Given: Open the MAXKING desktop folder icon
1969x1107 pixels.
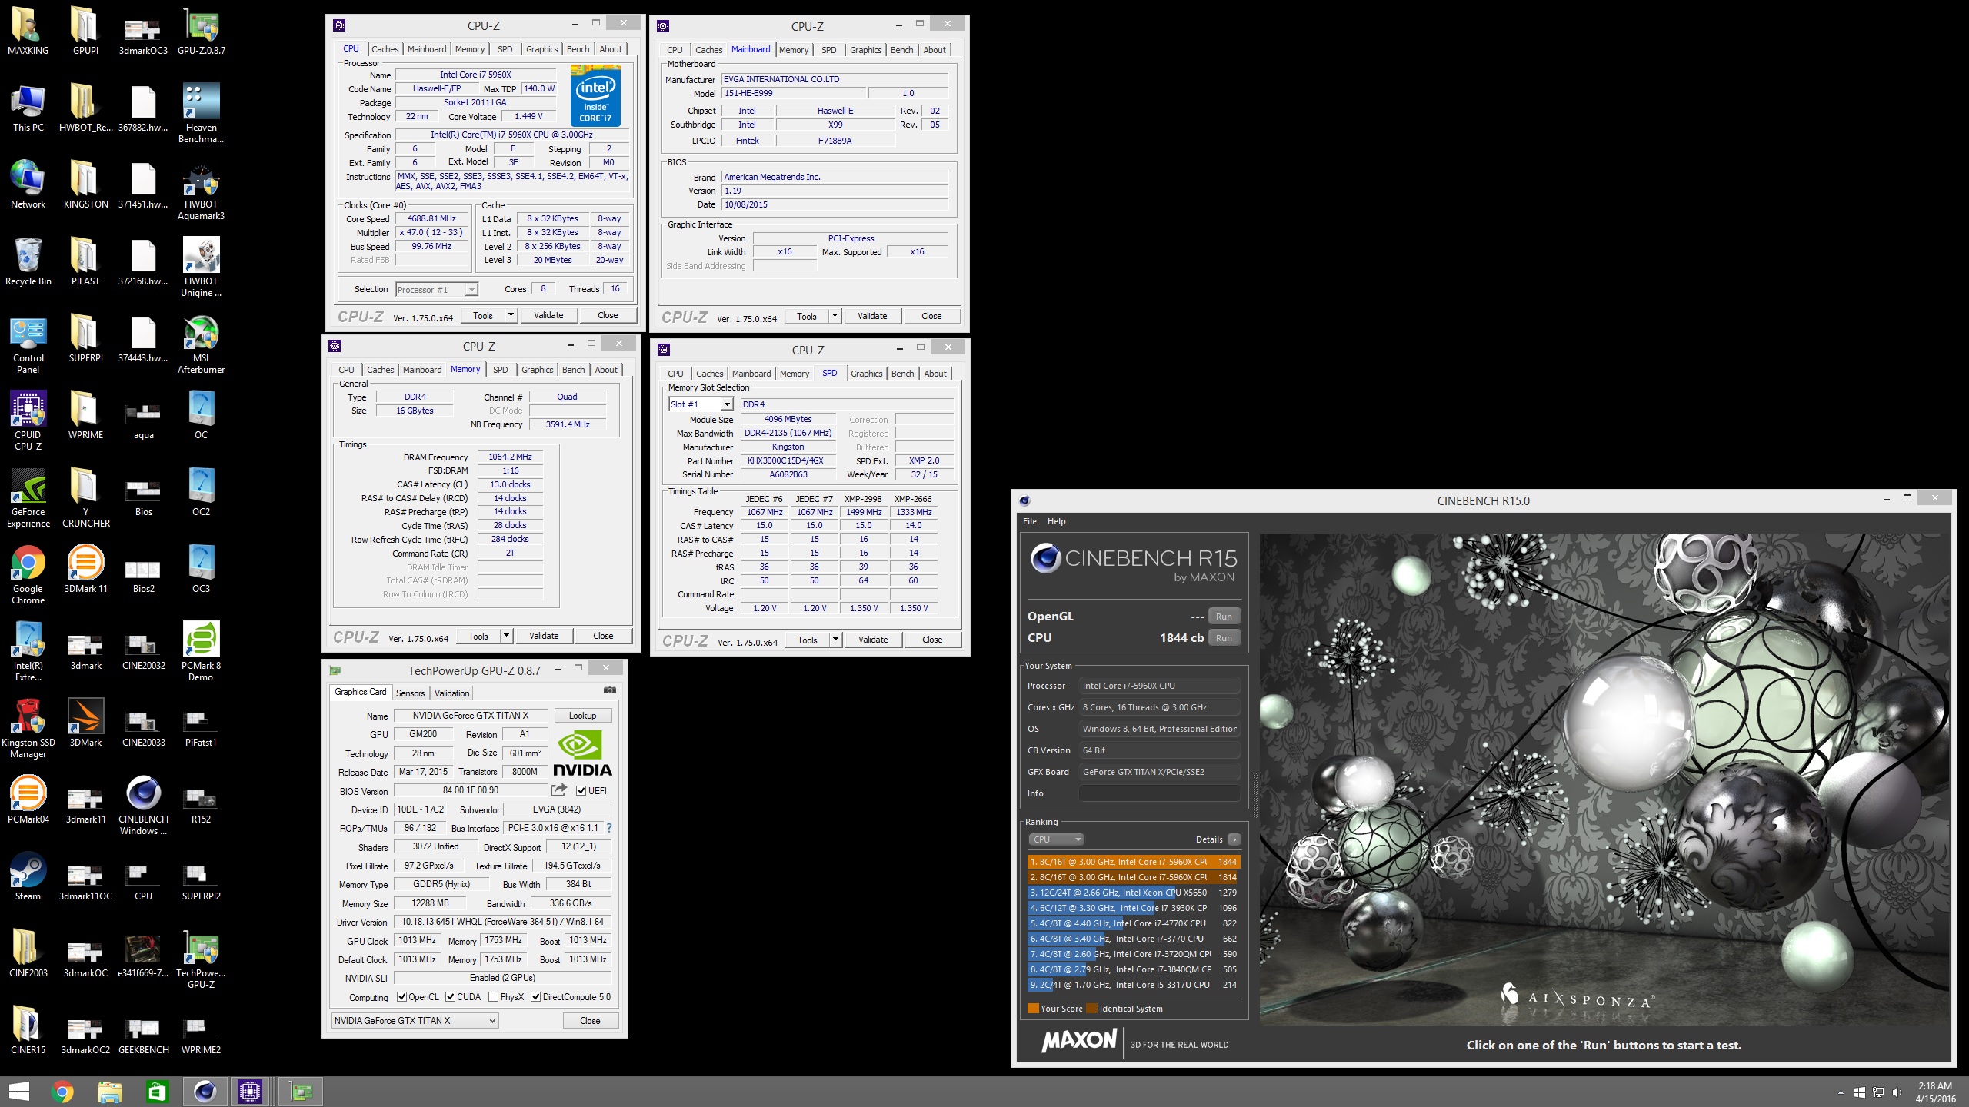Looking at the screenshot, I should coord(28,31).
